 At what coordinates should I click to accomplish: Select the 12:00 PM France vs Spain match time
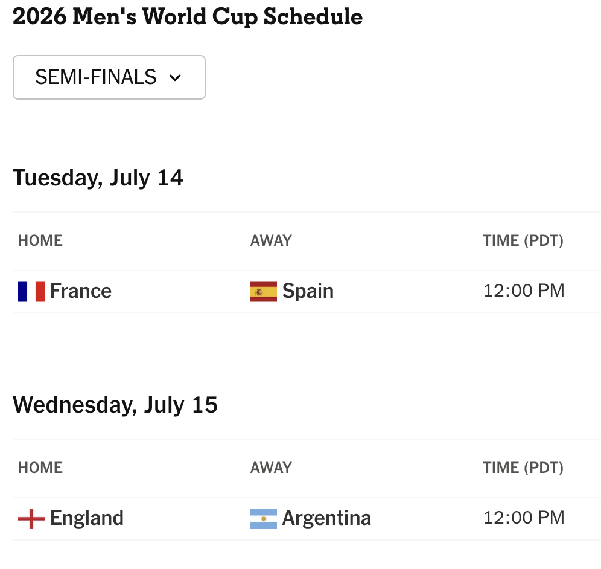point(524,291)
